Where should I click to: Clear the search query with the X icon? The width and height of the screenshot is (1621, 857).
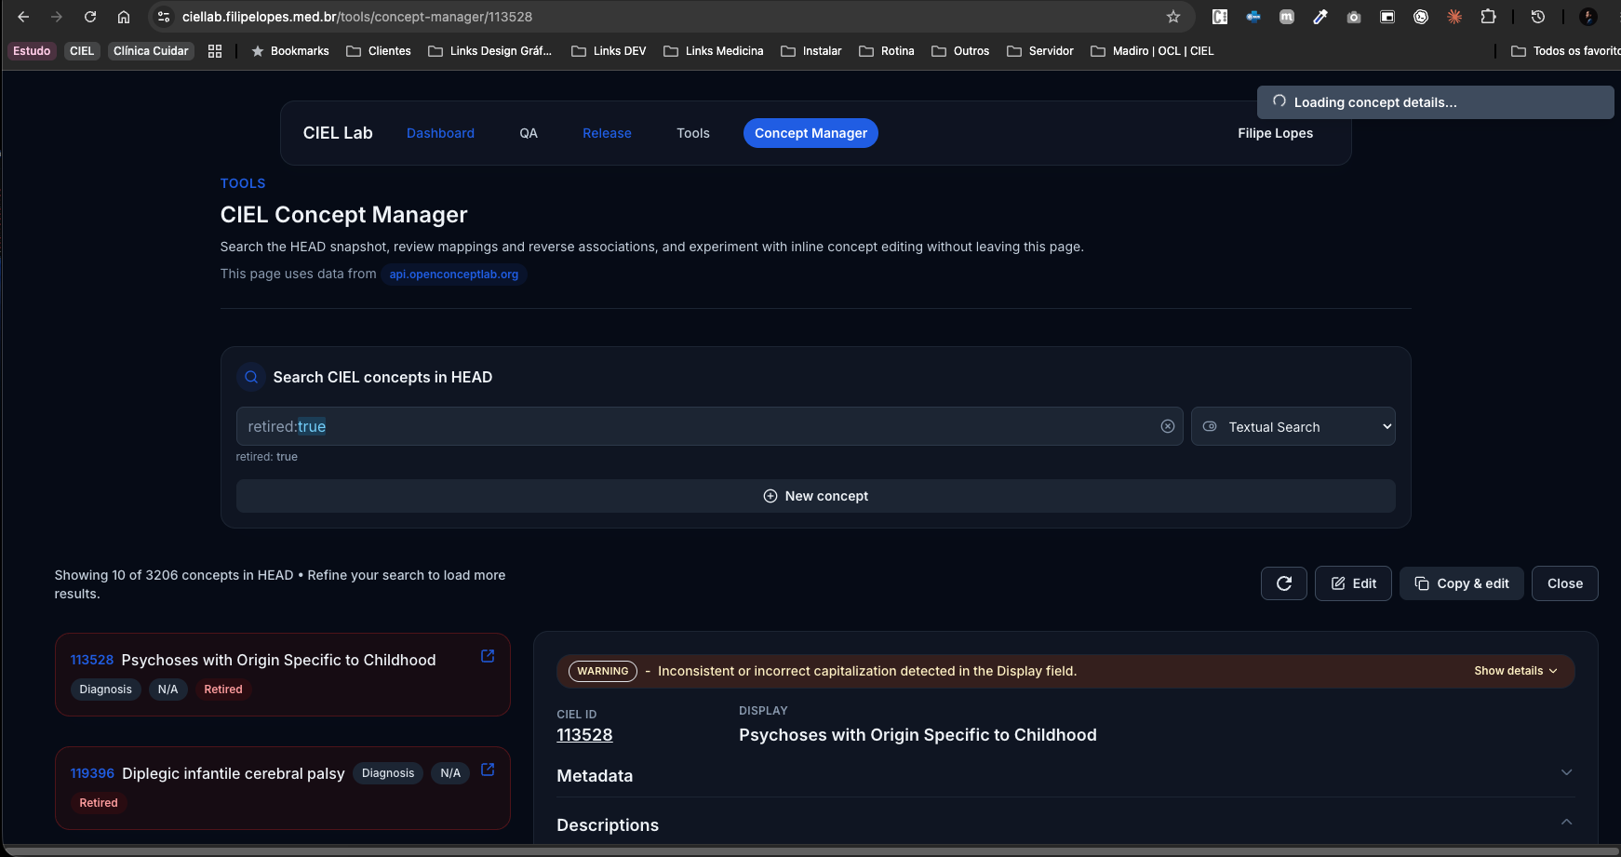tap(1168, 426)
